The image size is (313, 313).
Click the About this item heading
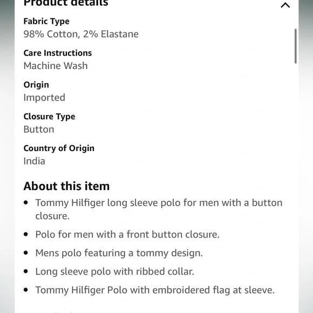tap(67, 186)
